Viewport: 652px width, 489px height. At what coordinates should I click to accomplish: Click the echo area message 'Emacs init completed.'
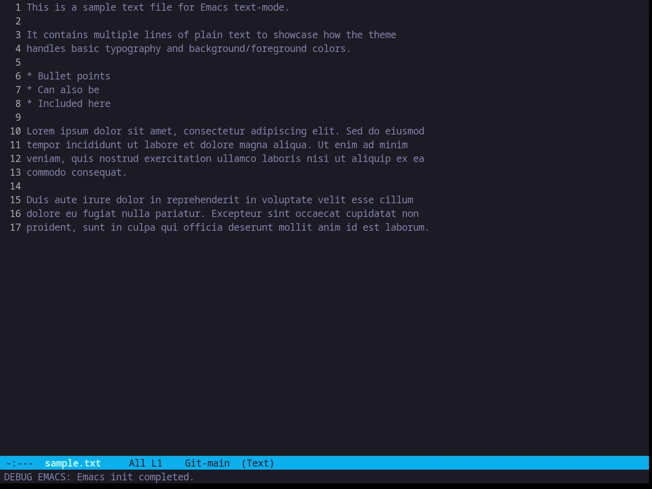click(135, 477)
